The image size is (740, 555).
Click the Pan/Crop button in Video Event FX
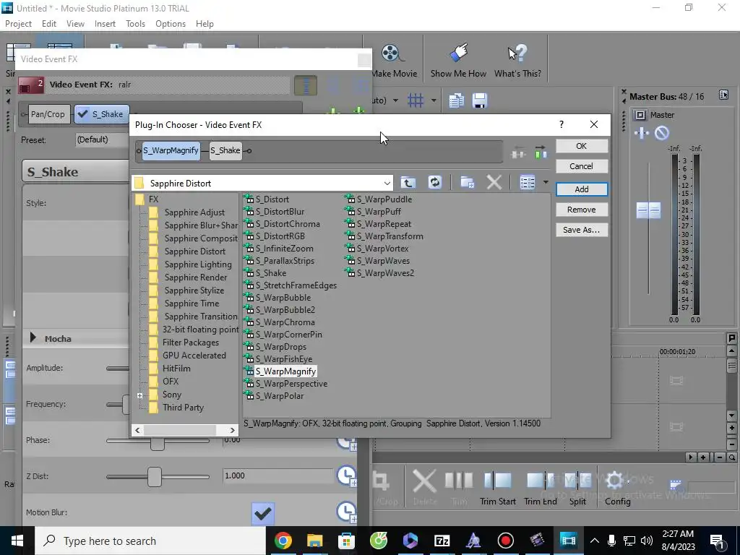[48, 114]
